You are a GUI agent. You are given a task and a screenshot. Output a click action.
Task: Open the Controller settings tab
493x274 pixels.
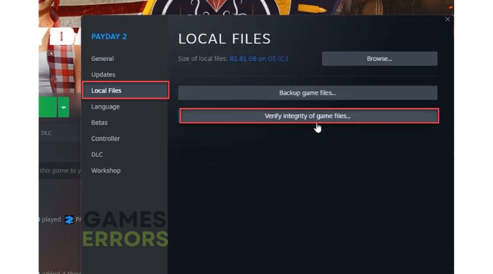(105, 139)
